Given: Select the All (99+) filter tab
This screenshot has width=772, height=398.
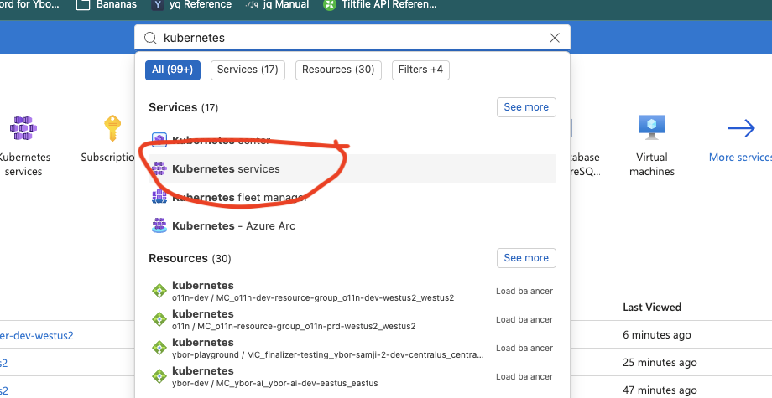Looking at the screenshot, I should (172, 70).
